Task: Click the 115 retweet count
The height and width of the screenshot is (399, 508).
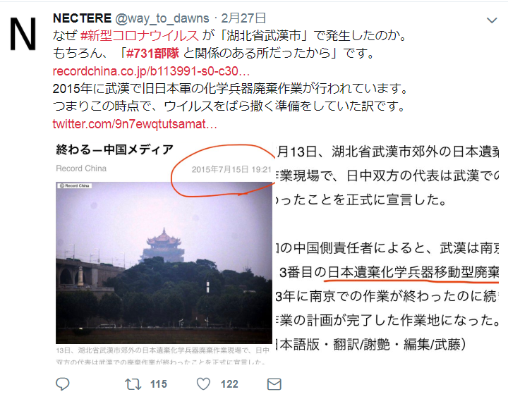Action: coord(159,384)
